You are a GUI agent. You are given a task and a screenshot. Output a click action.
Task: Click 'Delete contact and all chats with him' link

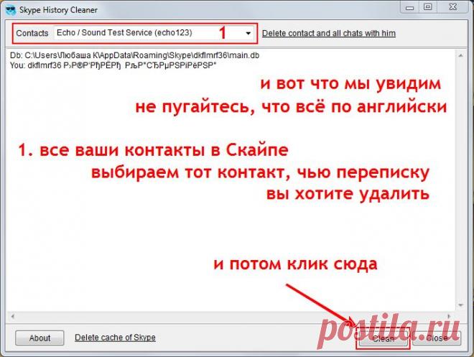[329, 33]
